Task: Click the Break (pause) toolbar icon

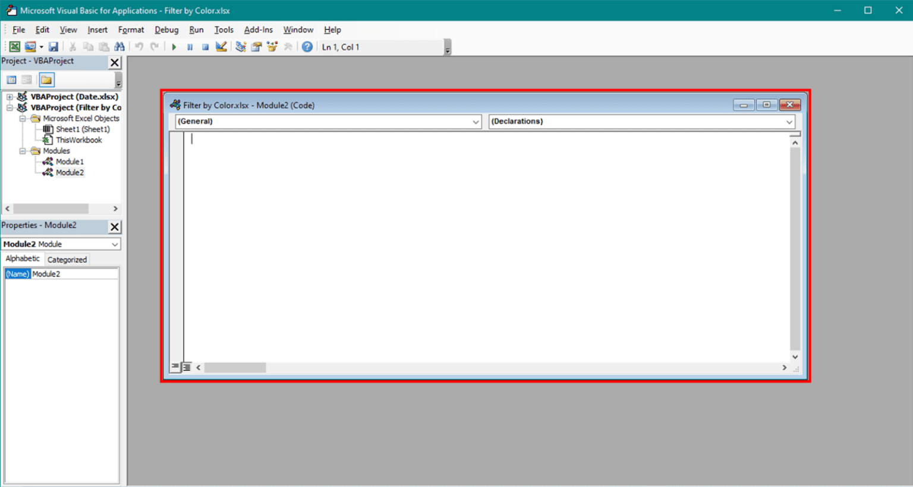Action: (189, 46)
